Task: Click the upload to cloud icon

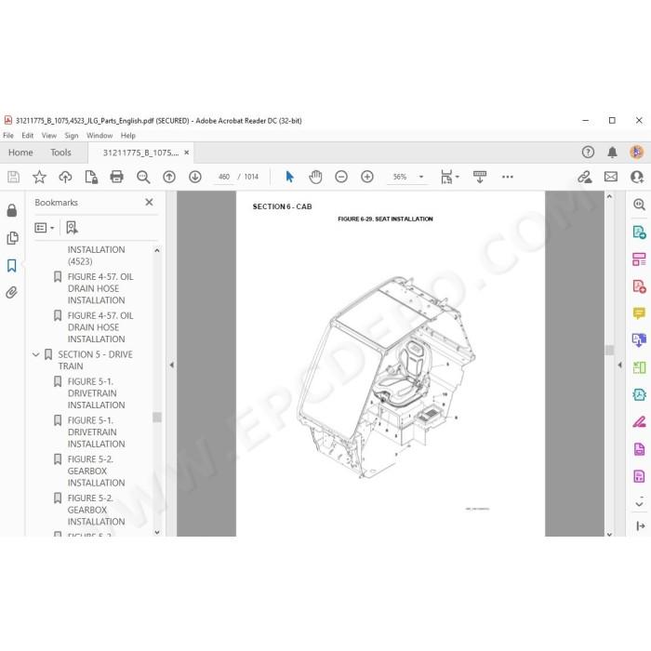Action: point(65,177)
